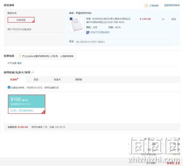Switch to the 礼品卡 tab
The image size is (183, 166).
(57, 80)
